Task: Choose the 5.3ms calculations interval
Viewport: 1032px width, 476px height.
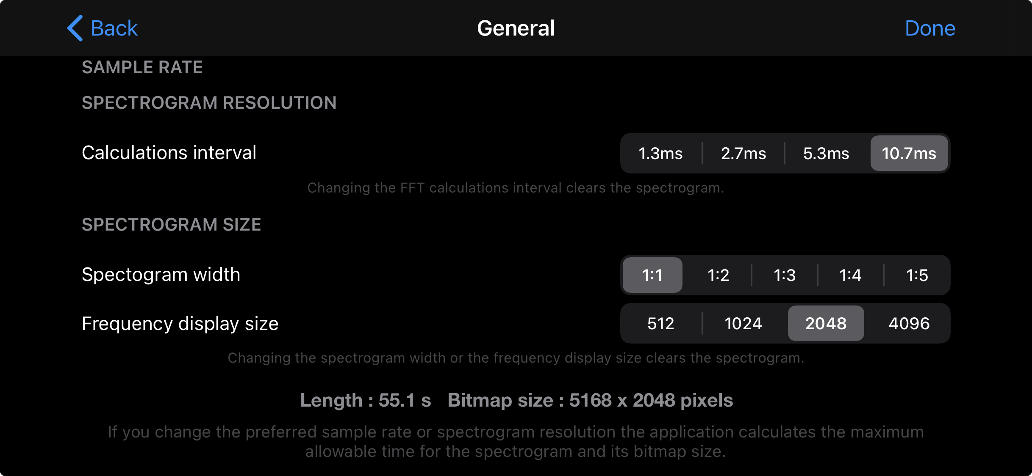Action: tap(826, 153)
